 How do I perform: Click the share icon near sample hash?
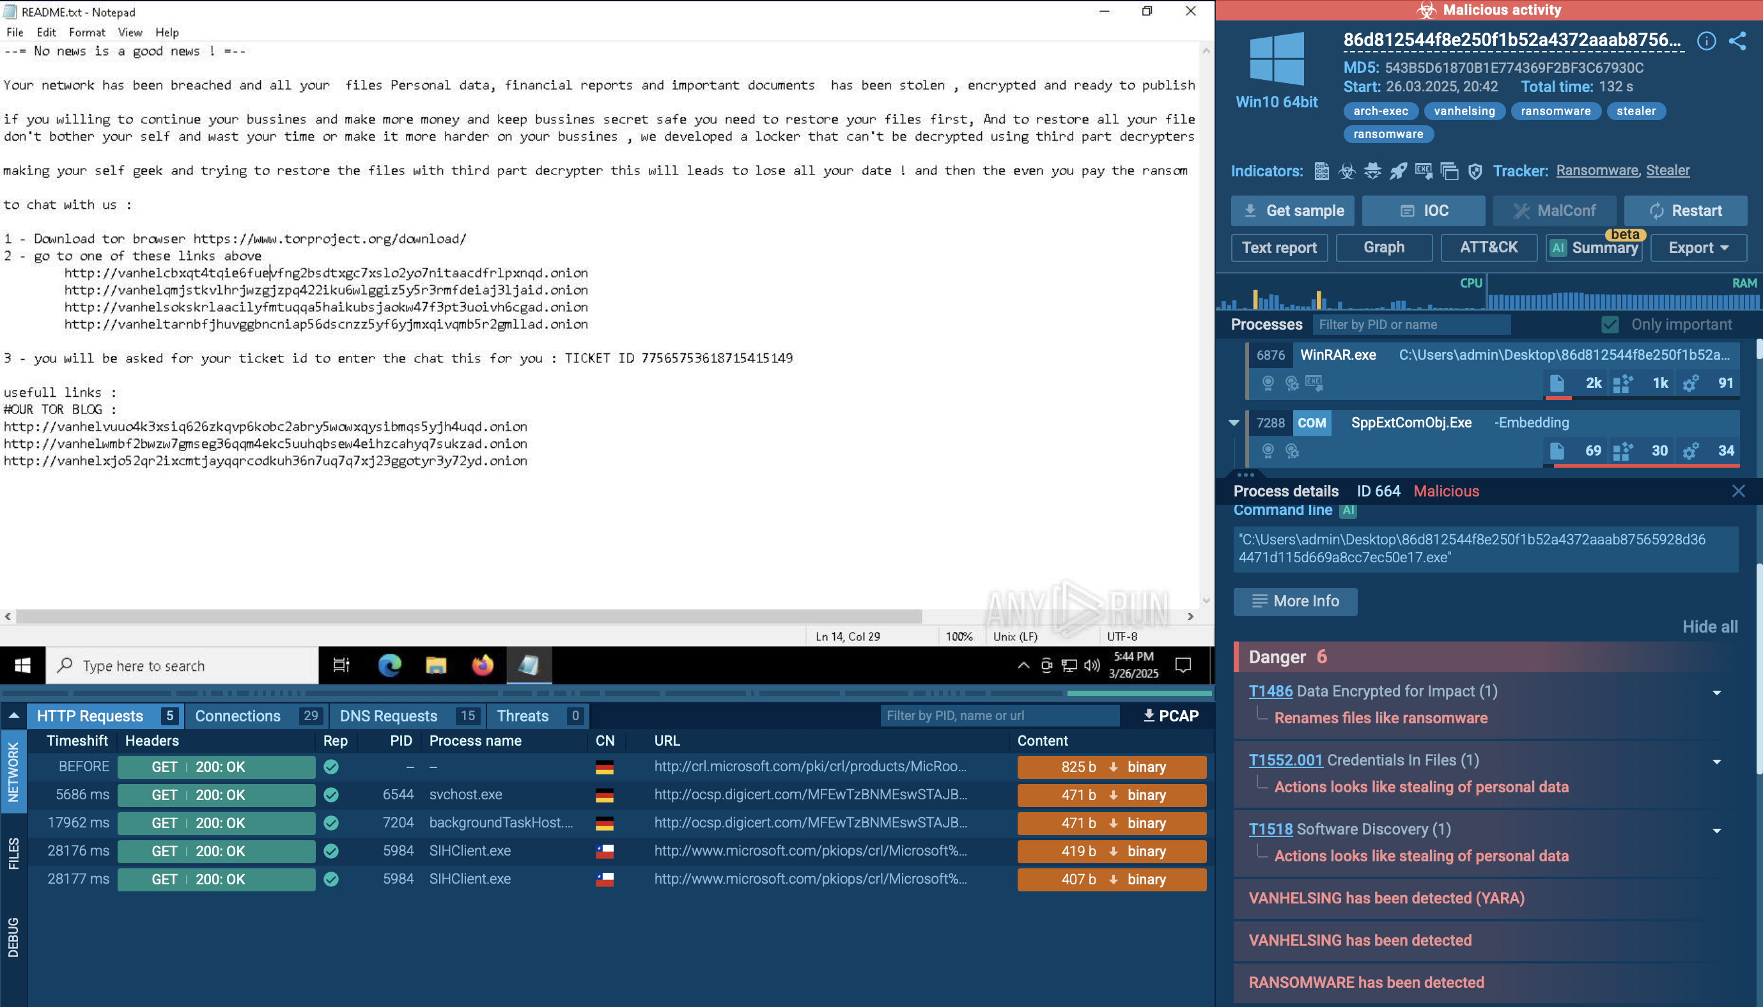(1737, 41)
